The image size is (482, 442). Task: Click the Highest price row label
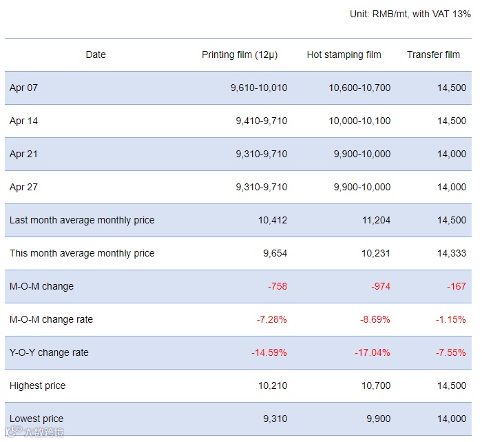pos(37,385)
